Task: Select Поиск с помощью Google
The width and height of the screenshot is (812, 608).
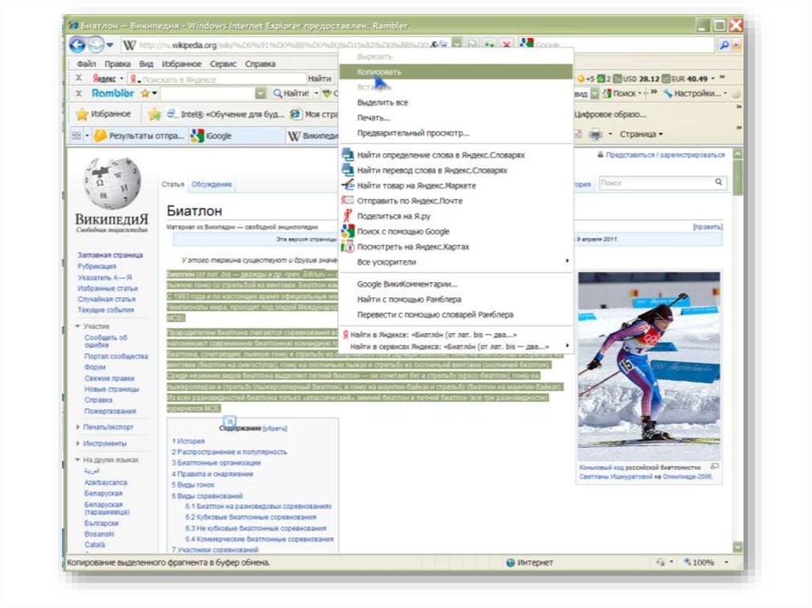Action: click(x=456, y=231)
